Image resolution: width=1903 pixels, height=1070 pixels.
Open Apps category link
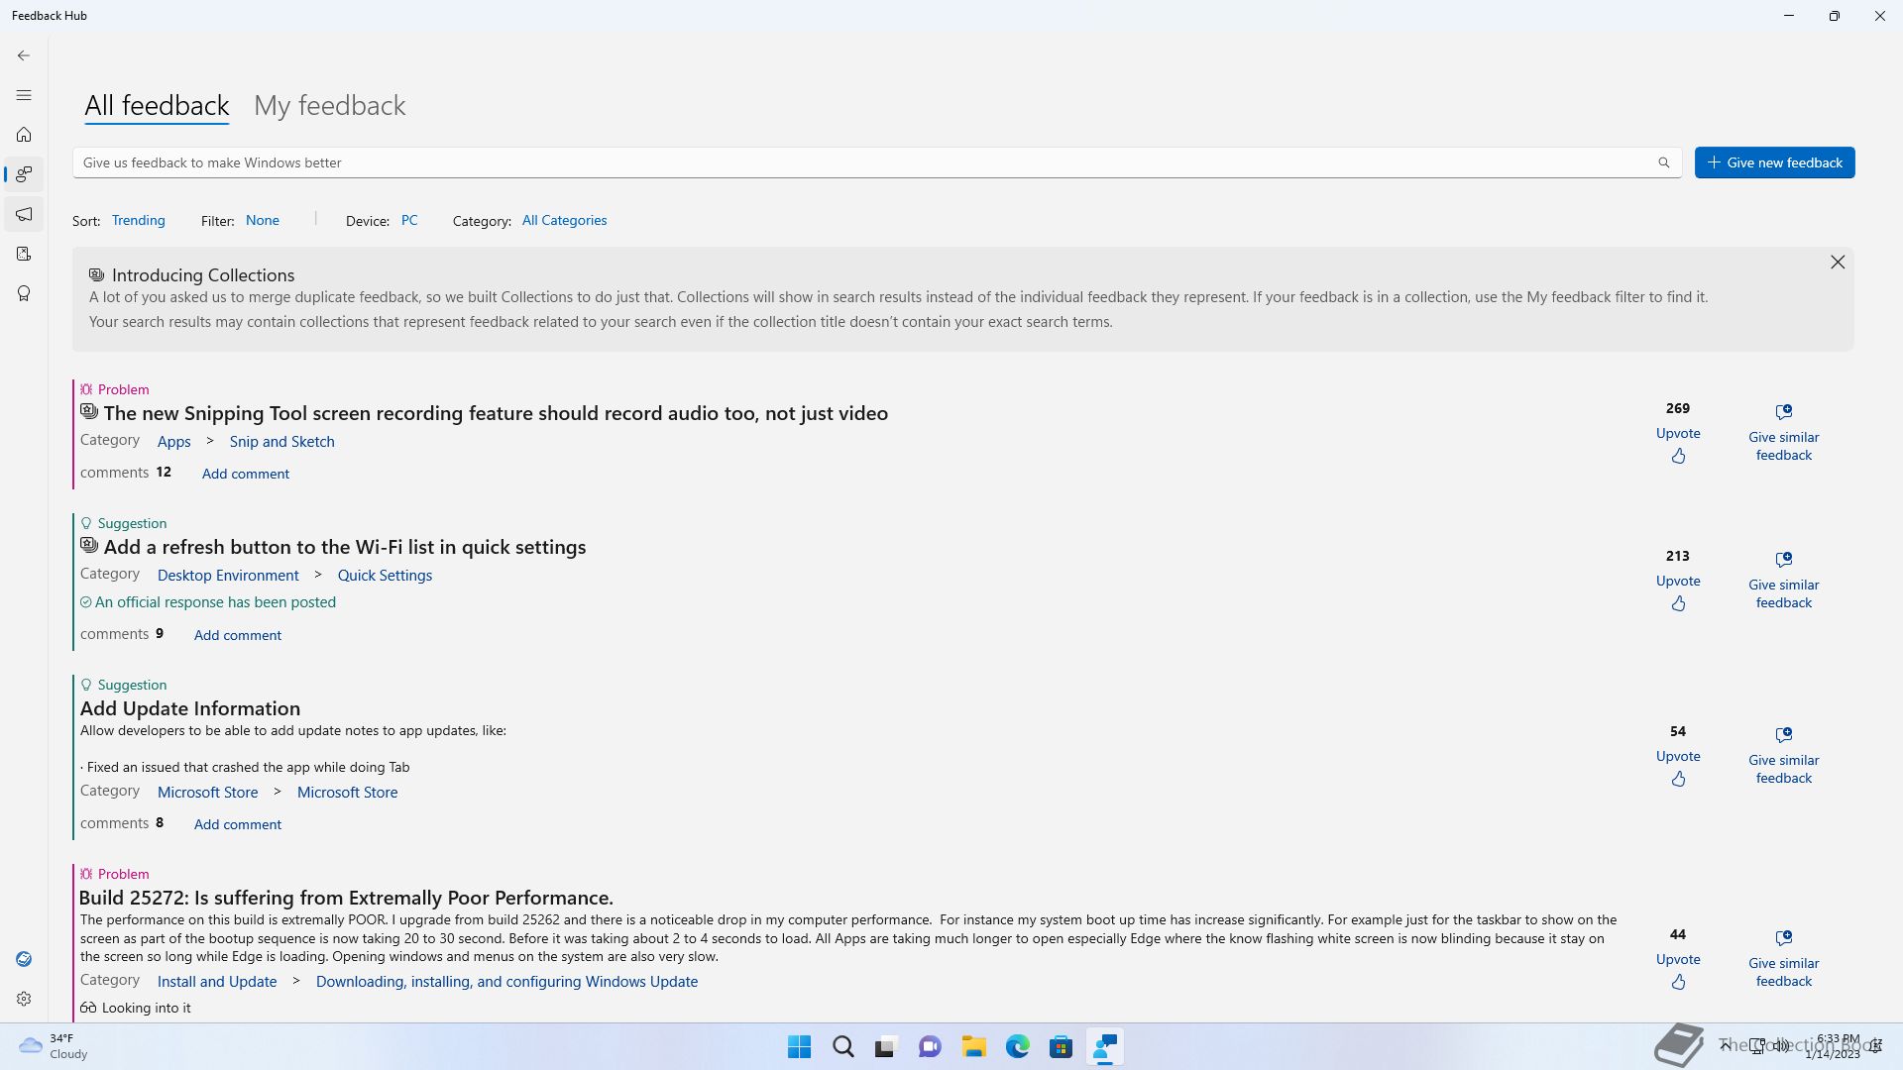173,442
